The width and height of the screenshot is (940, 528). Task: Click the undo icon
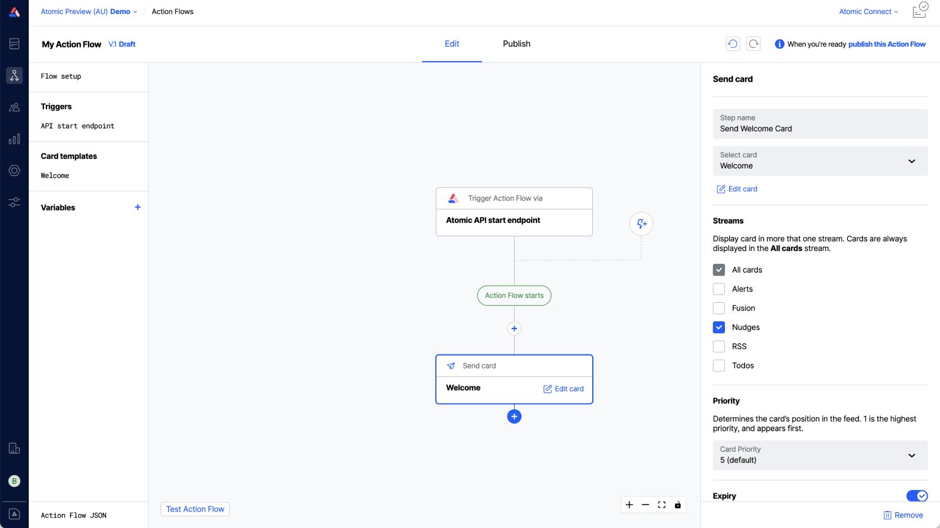[x=733, y=44]
